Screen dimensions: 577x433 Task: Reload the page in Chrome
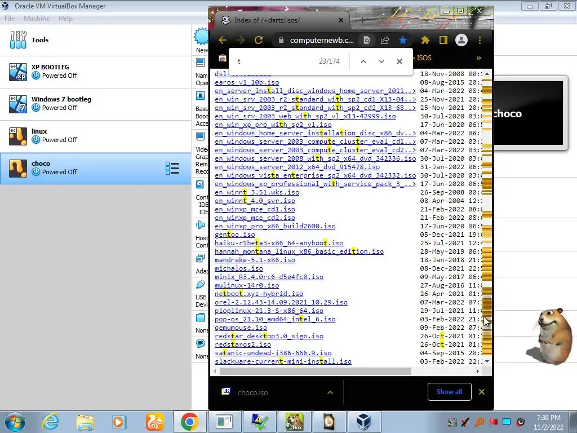pos(259,40)
